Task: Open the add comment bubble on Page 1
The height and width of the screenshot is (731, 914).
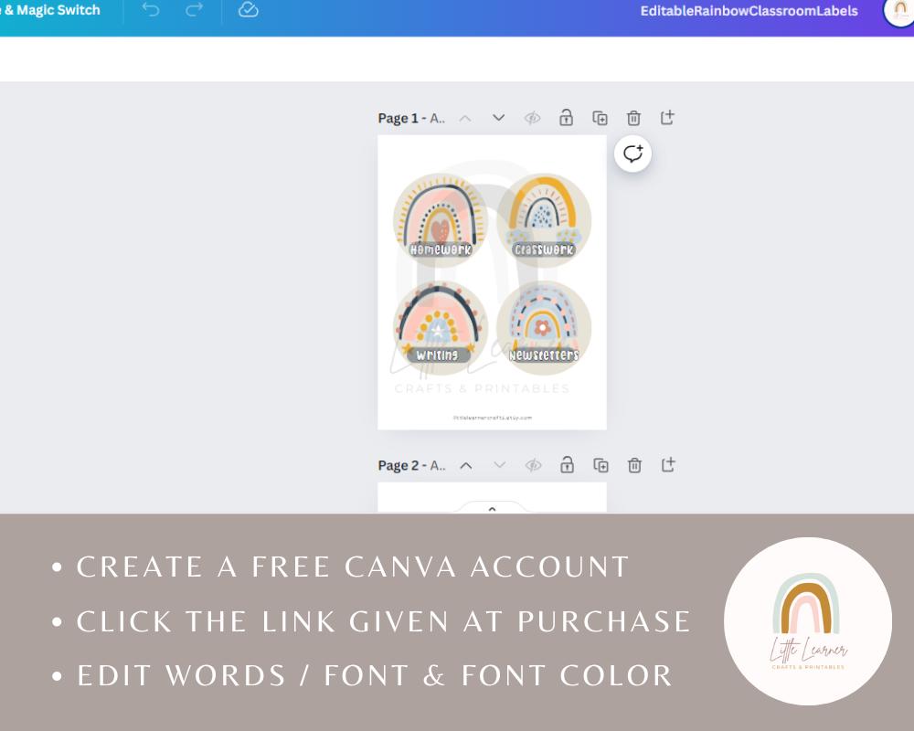Action: click(632, 154)
